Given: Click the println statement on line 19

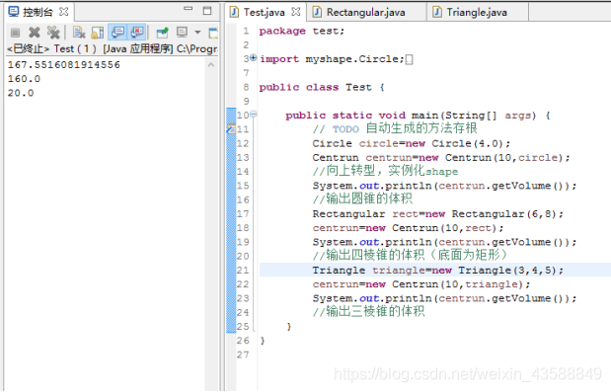Looking at the screenshot, I should pos(444,242).
